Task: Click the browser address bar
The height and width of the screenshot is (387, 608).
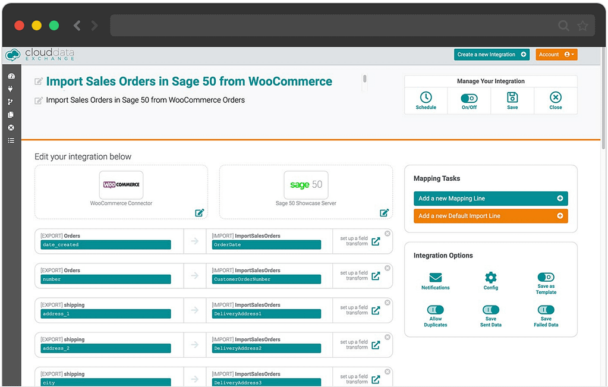Action: point(352,26)
